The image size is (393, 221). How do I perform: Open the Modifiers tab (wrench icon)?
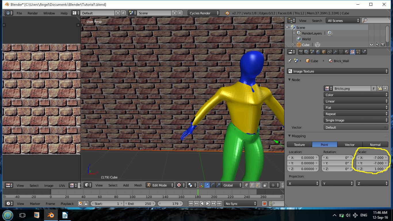(x=335, y=52)
